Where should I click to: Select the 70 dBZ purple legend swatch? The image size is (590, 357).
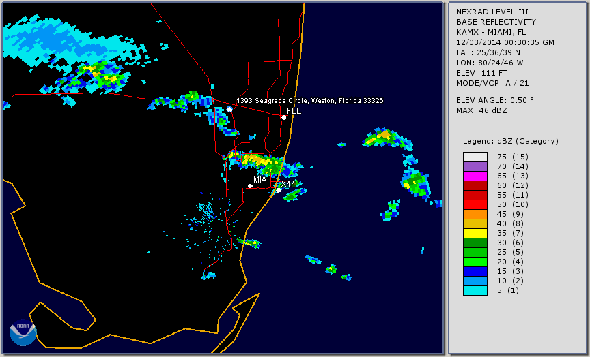[475, 167]
